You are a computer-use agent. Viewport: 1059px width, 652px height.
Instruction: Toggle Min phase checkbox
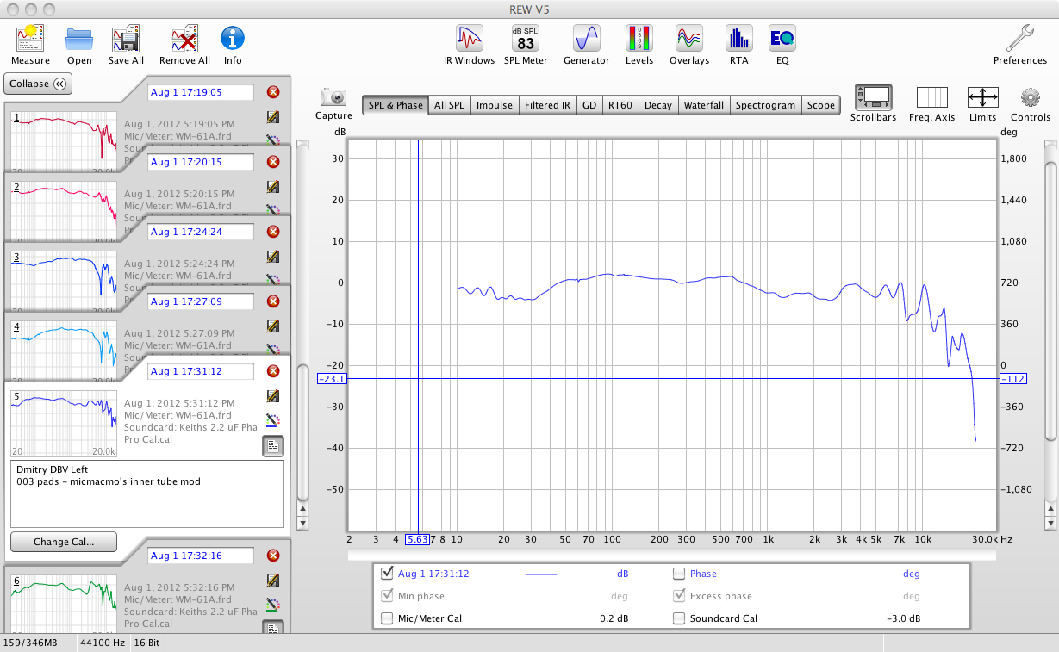[x=387, y=595]
